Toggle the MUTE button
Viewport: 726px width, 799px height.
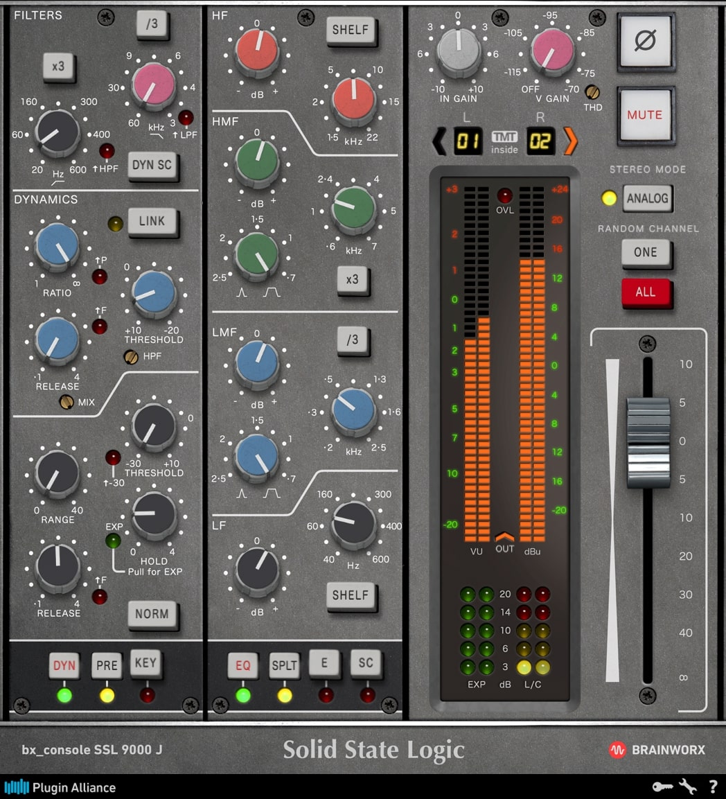click(x=645, y=114)
